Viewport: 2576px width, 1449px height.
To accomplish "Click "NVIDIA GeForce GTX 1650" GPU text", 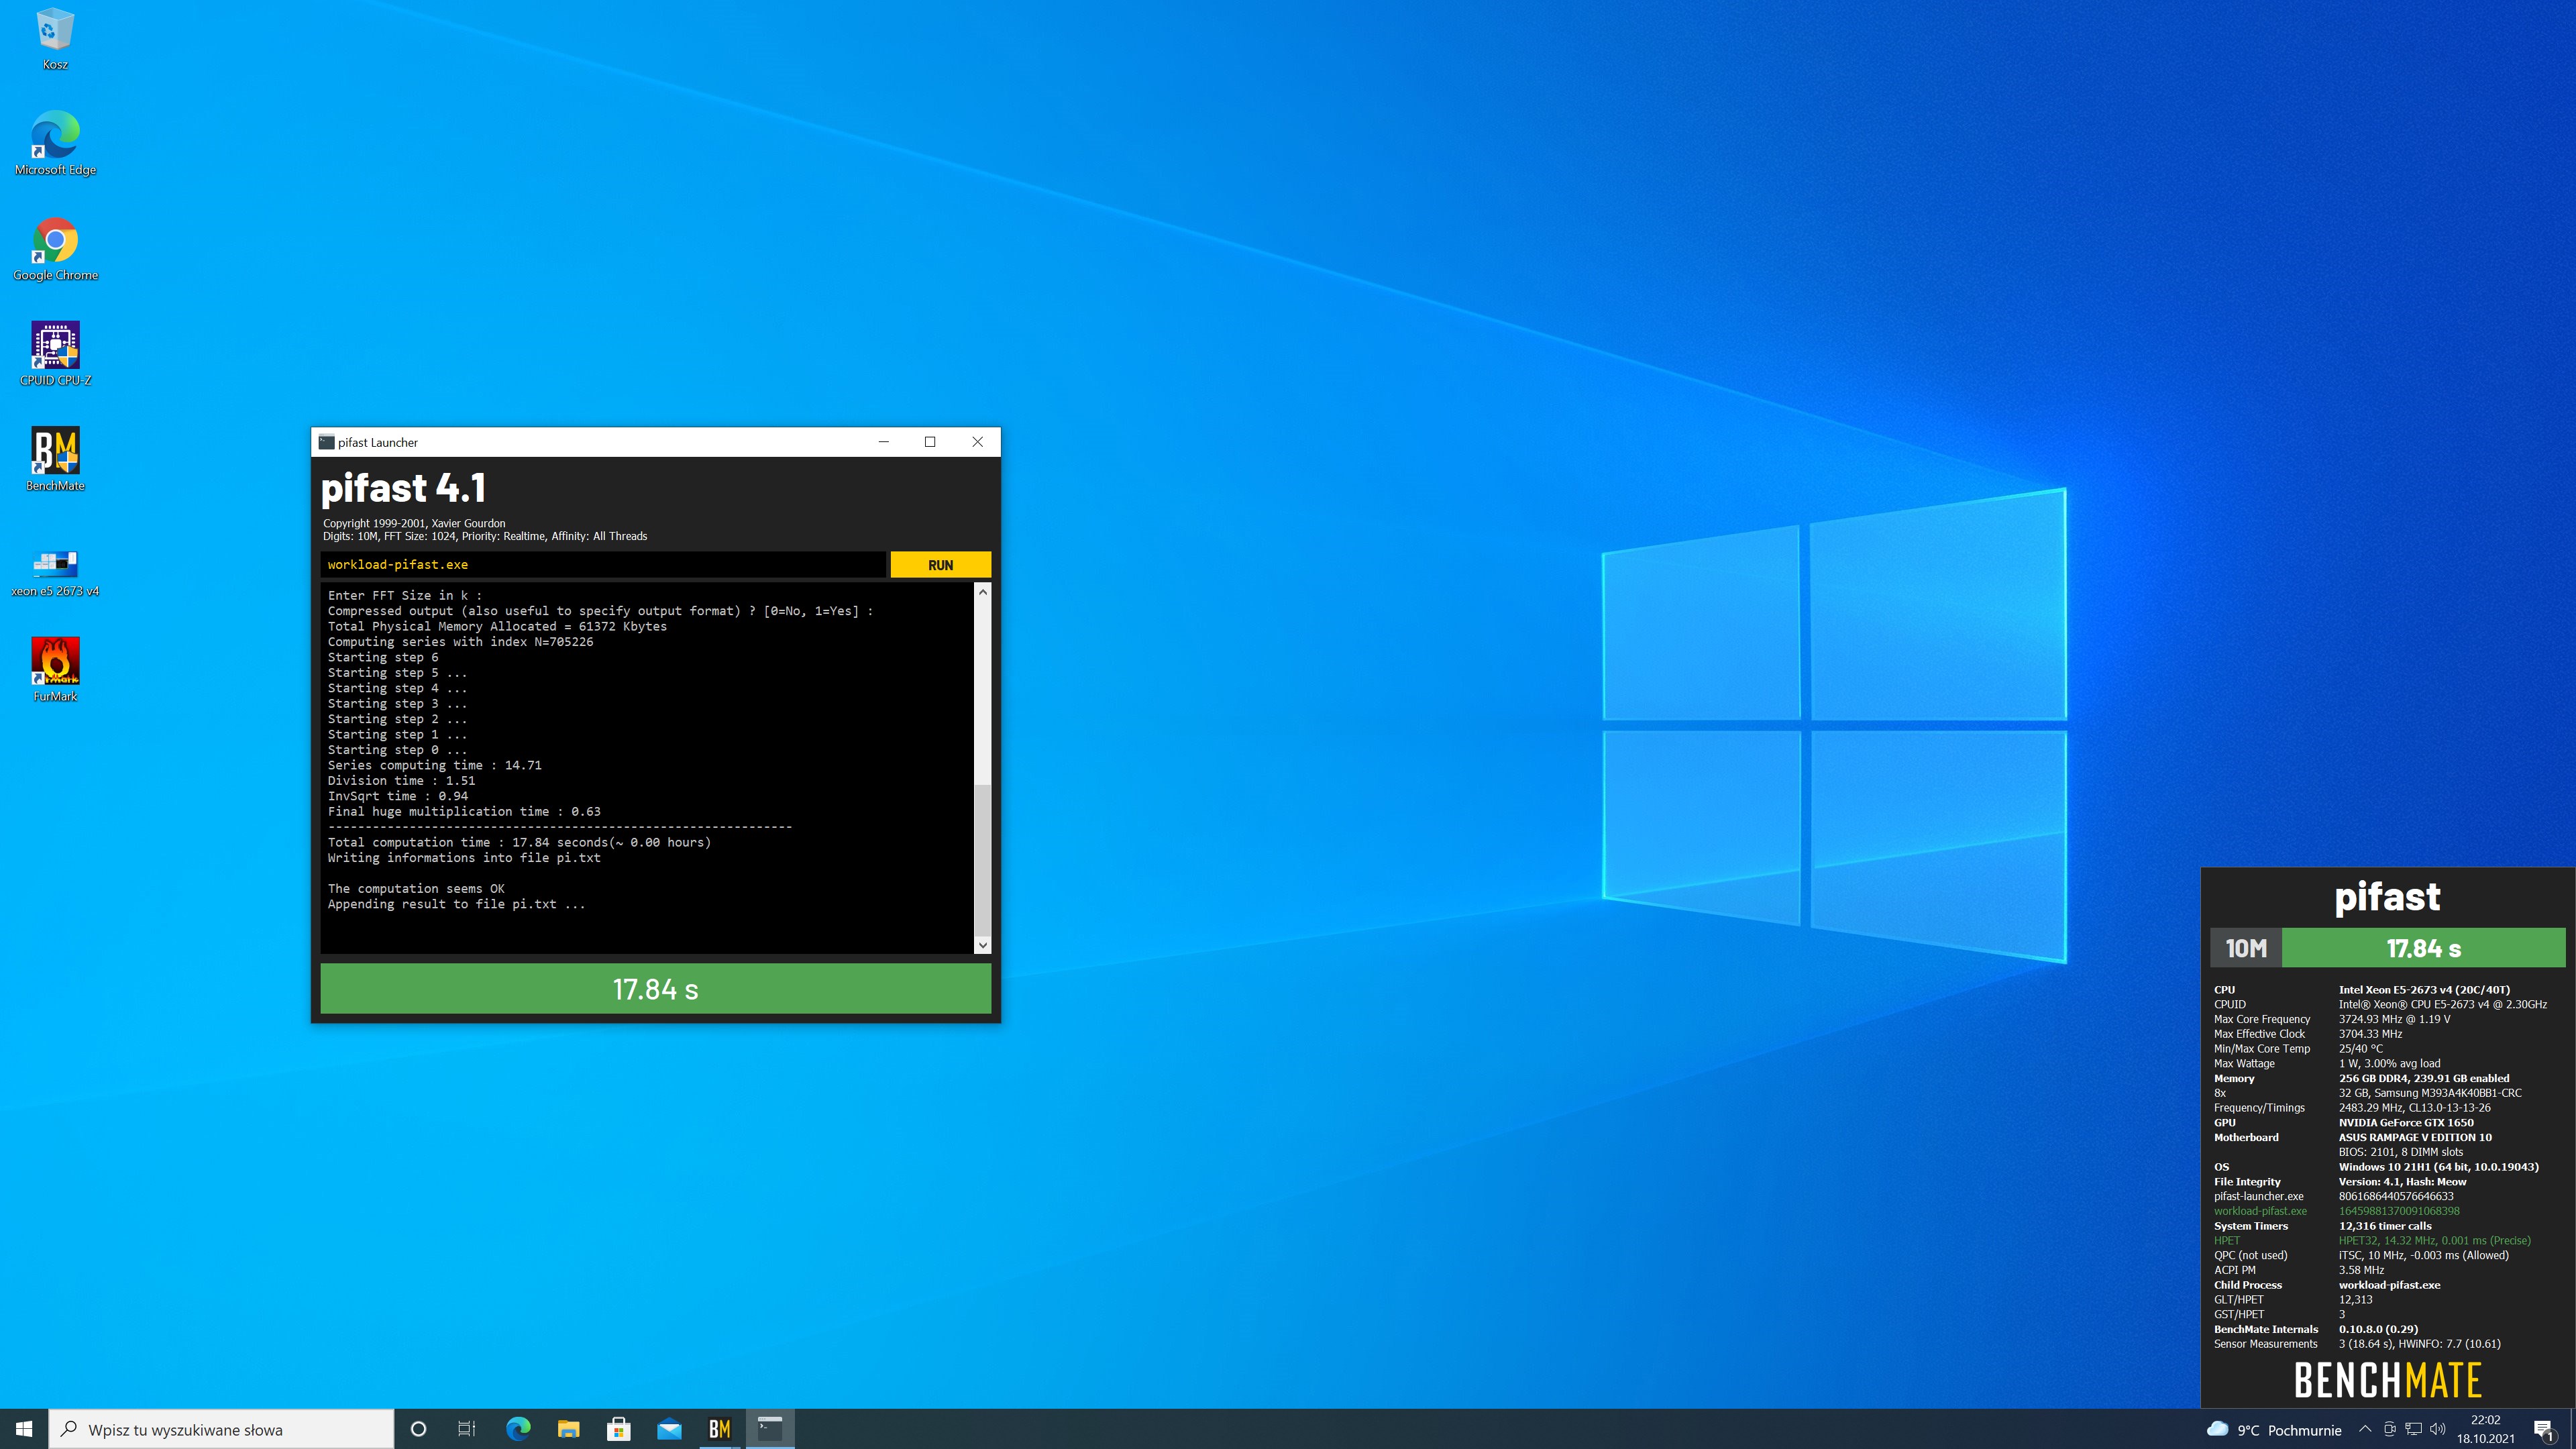I will [2406, 1123].
